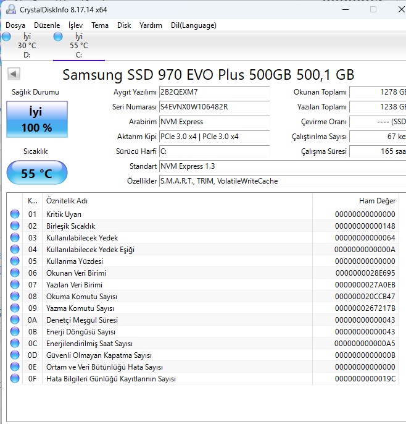Screen dimensions: 406x424
Task: Click the Aktarım Kipi field PCIe 3.0 x4
Action: tap(214, 137)
